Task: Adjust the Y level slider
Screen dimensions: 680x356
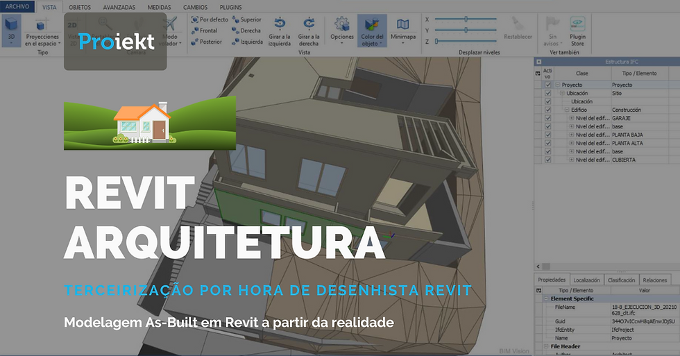Action: (x=466, y=30)
